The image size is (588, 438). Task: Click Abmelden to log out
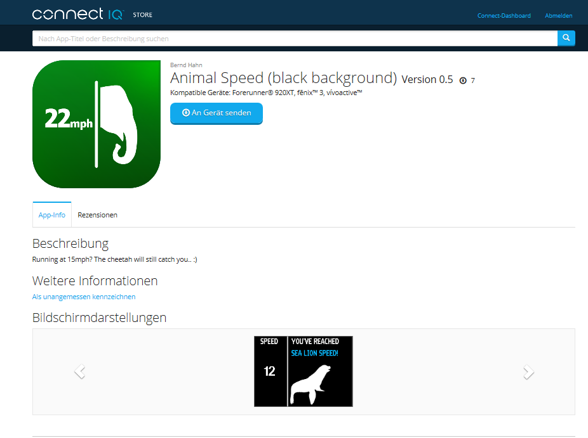(x=558, y=16)
